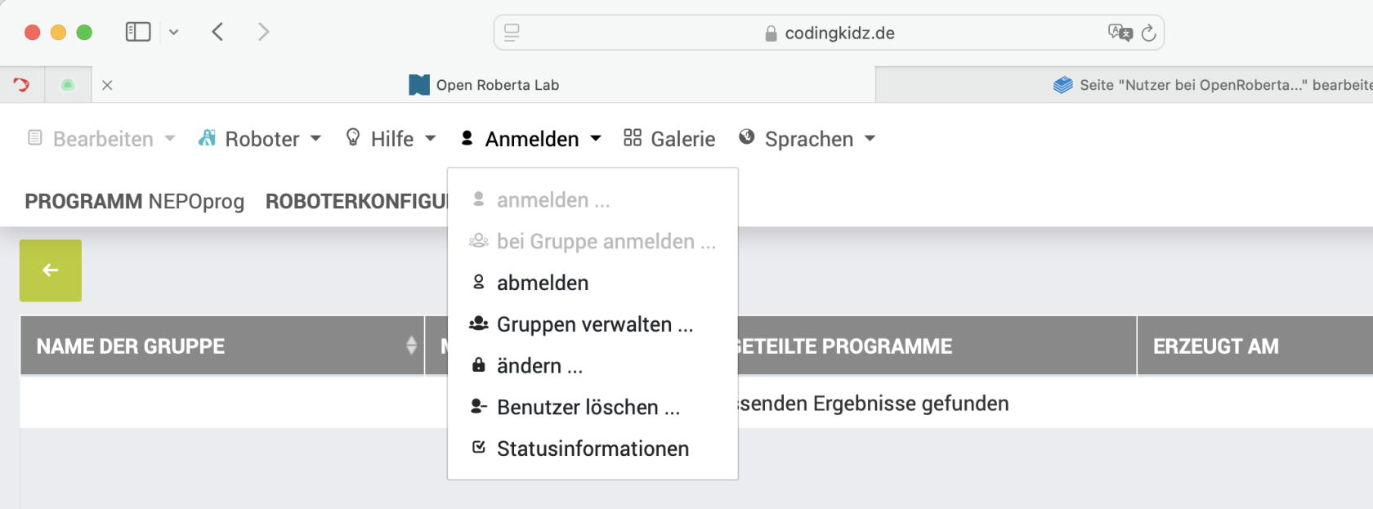Select the greyed 'anmelden ...' menu entry
1373x509 pixels.
click(593, 200)
